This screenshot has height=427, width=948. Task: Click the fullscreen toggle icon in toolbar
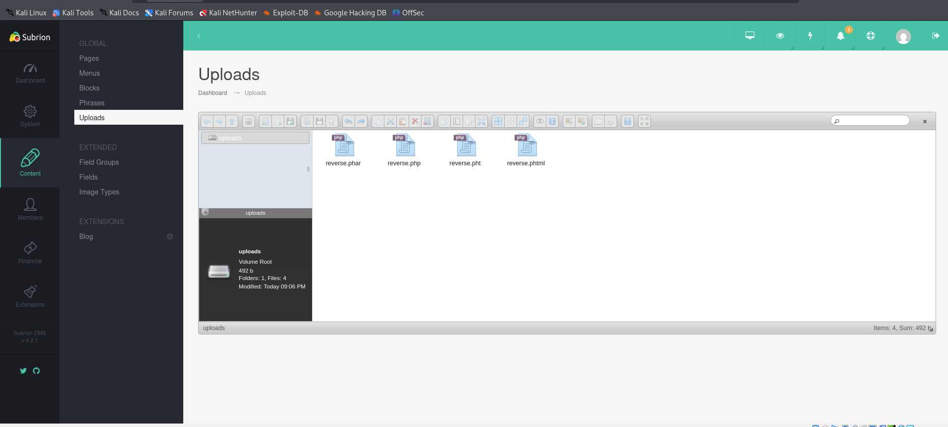pyautogui.click(x=644, y=121)
